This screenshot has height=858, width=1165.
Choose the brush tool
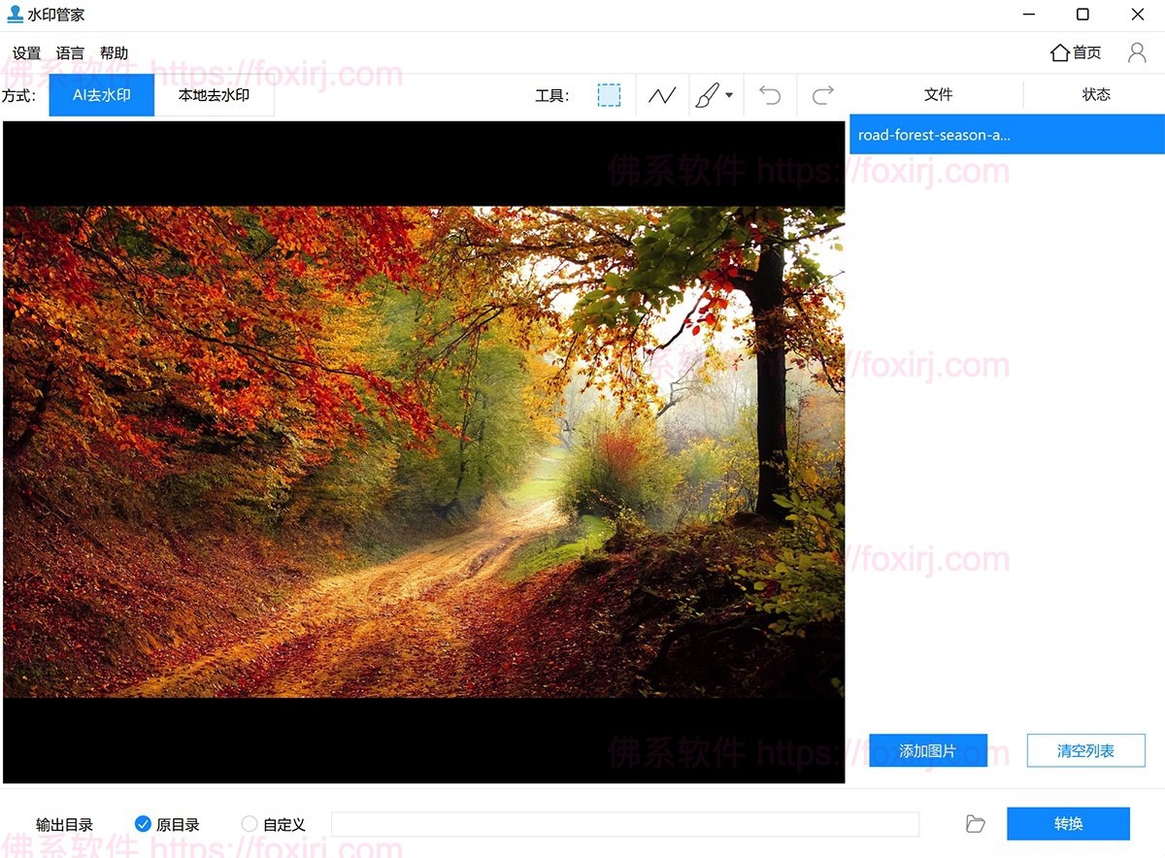707,95
